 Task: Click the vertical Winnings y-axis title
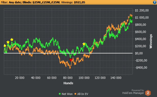click(x=151, y=41)
